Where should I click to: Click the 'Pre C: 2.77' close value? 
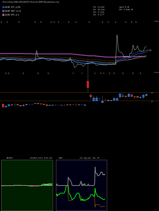99,15
